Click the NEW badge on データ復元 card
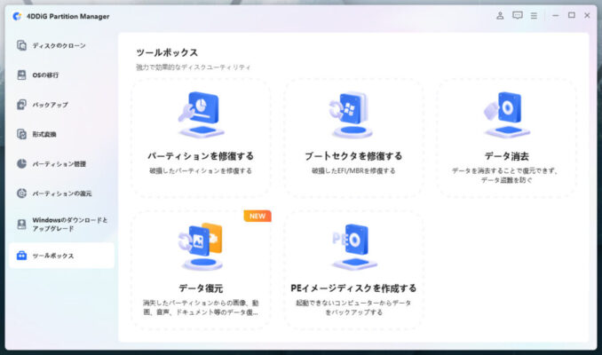The height and width of the screenshot is (355, 602). point(257,216)
